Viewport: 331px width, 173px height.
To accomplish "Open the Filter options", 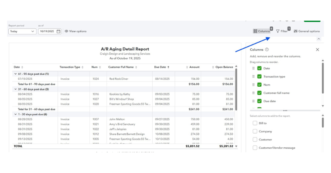I will [282, 31].
